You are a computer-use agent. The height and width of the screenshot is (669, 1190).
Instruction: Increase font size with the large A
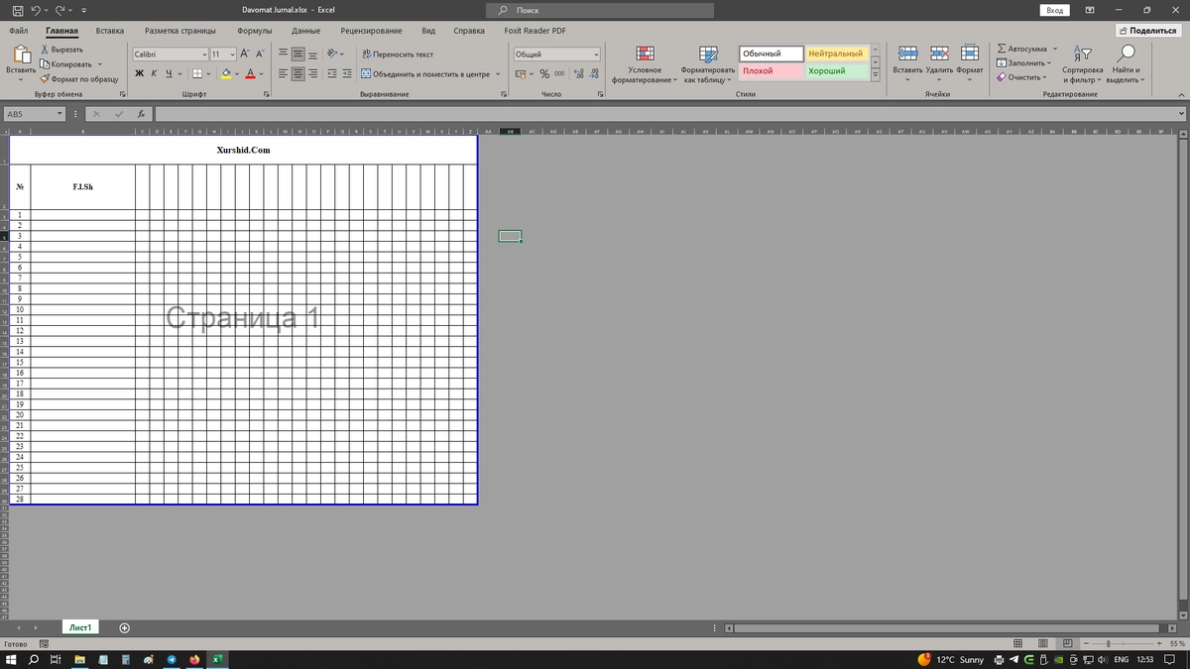245,55
